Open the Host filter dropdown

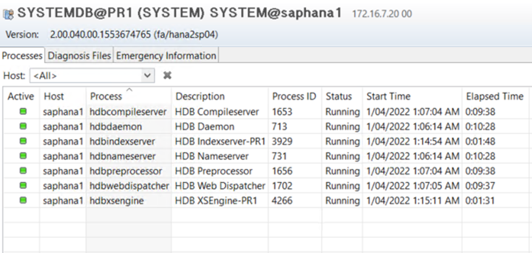147,75
